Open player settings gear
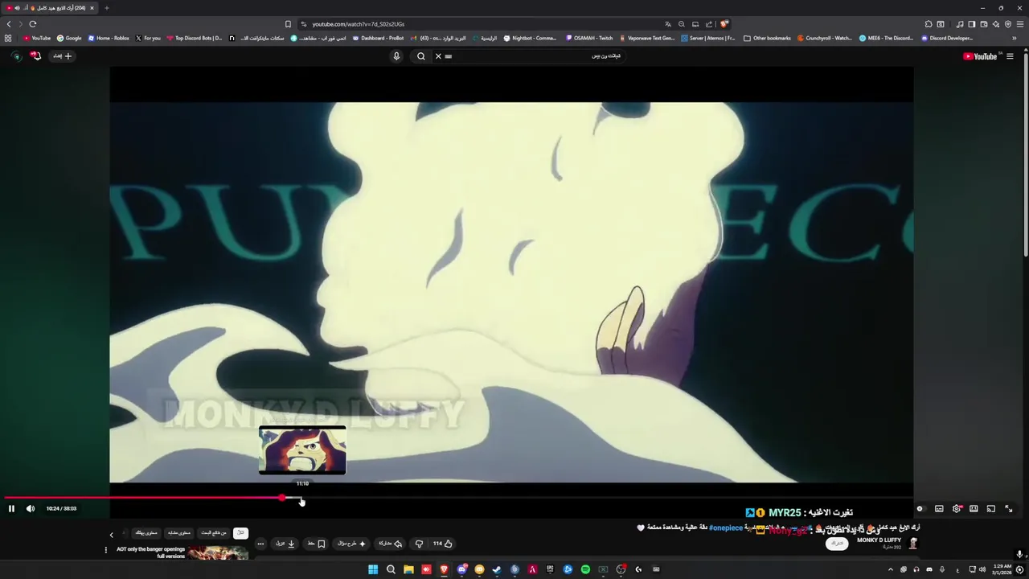Viewport: 1029px width, 579px height. coord(957,508)
